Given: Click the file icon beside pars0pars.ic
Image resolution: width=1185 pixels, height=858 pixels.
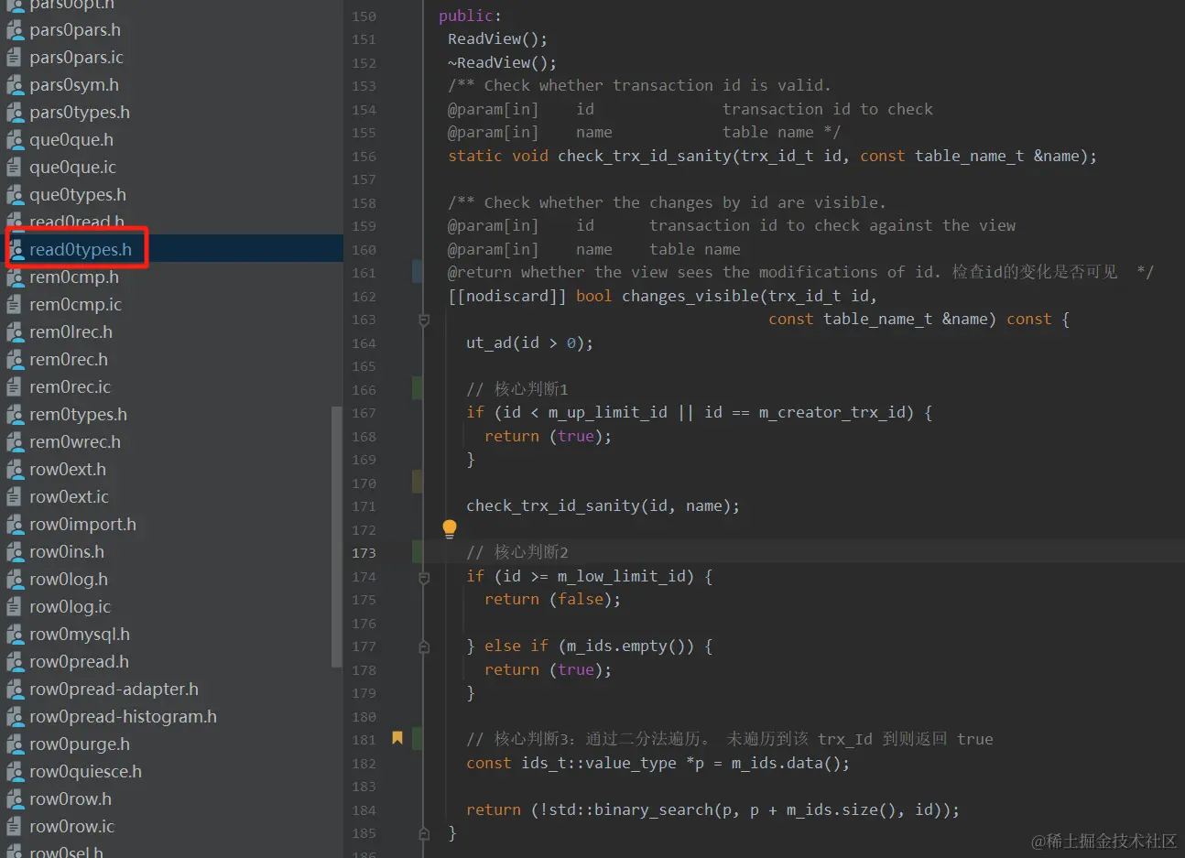Looking at the screenshot, I should coord(14,58).
